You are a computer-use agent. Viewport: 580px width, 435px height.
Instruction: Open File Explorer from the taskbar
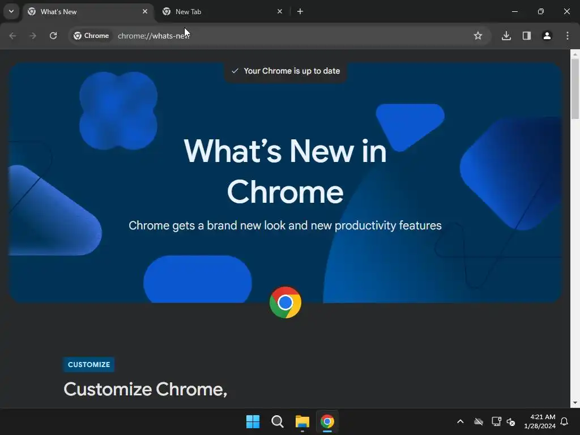click(x=302, y=421)
